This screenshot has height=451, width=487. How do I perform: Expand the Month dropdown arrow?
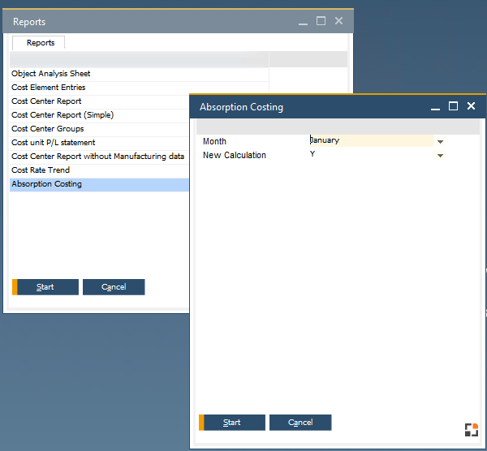pos(440,141)
